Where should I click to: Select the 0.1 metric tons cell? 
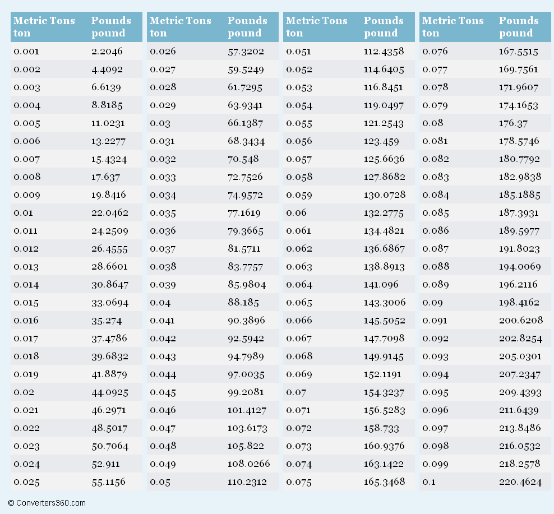(431, 481)
